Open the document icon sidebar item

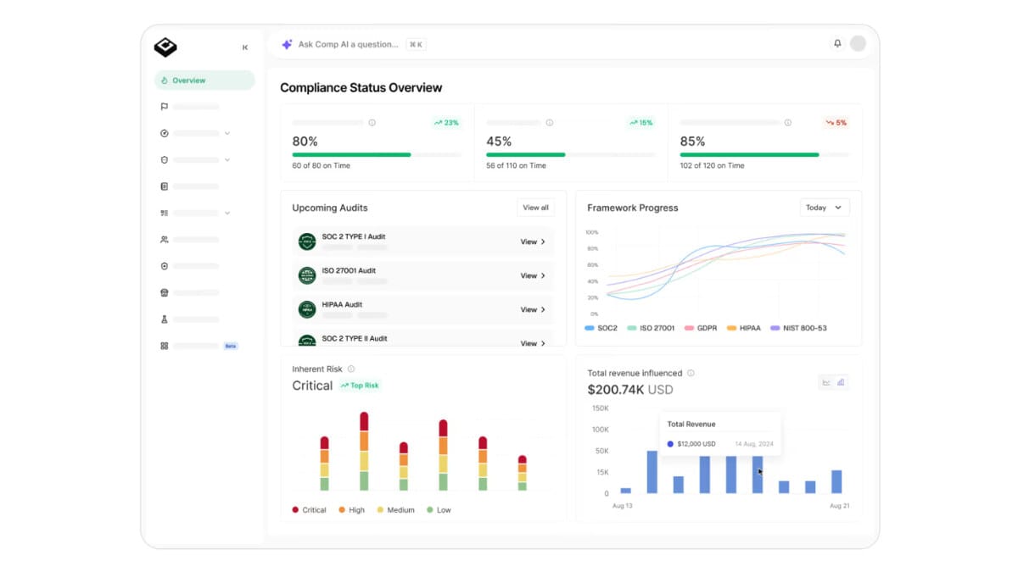click(x=165, y=186)
